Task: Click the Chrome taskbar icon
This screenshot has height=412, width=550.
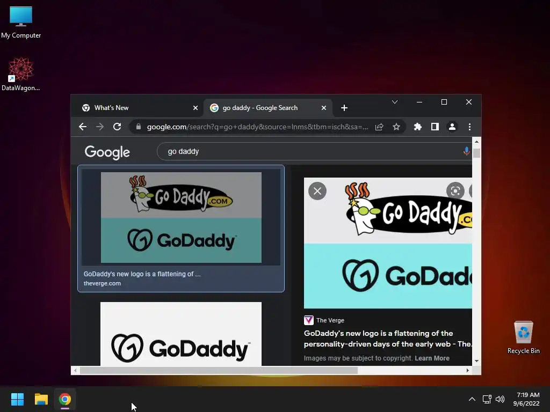Action: [65, 399]
